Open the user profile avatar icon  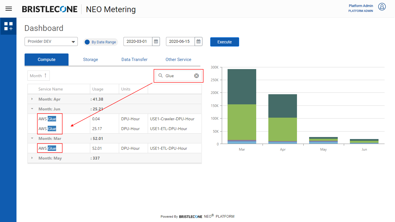coord(382,7)
